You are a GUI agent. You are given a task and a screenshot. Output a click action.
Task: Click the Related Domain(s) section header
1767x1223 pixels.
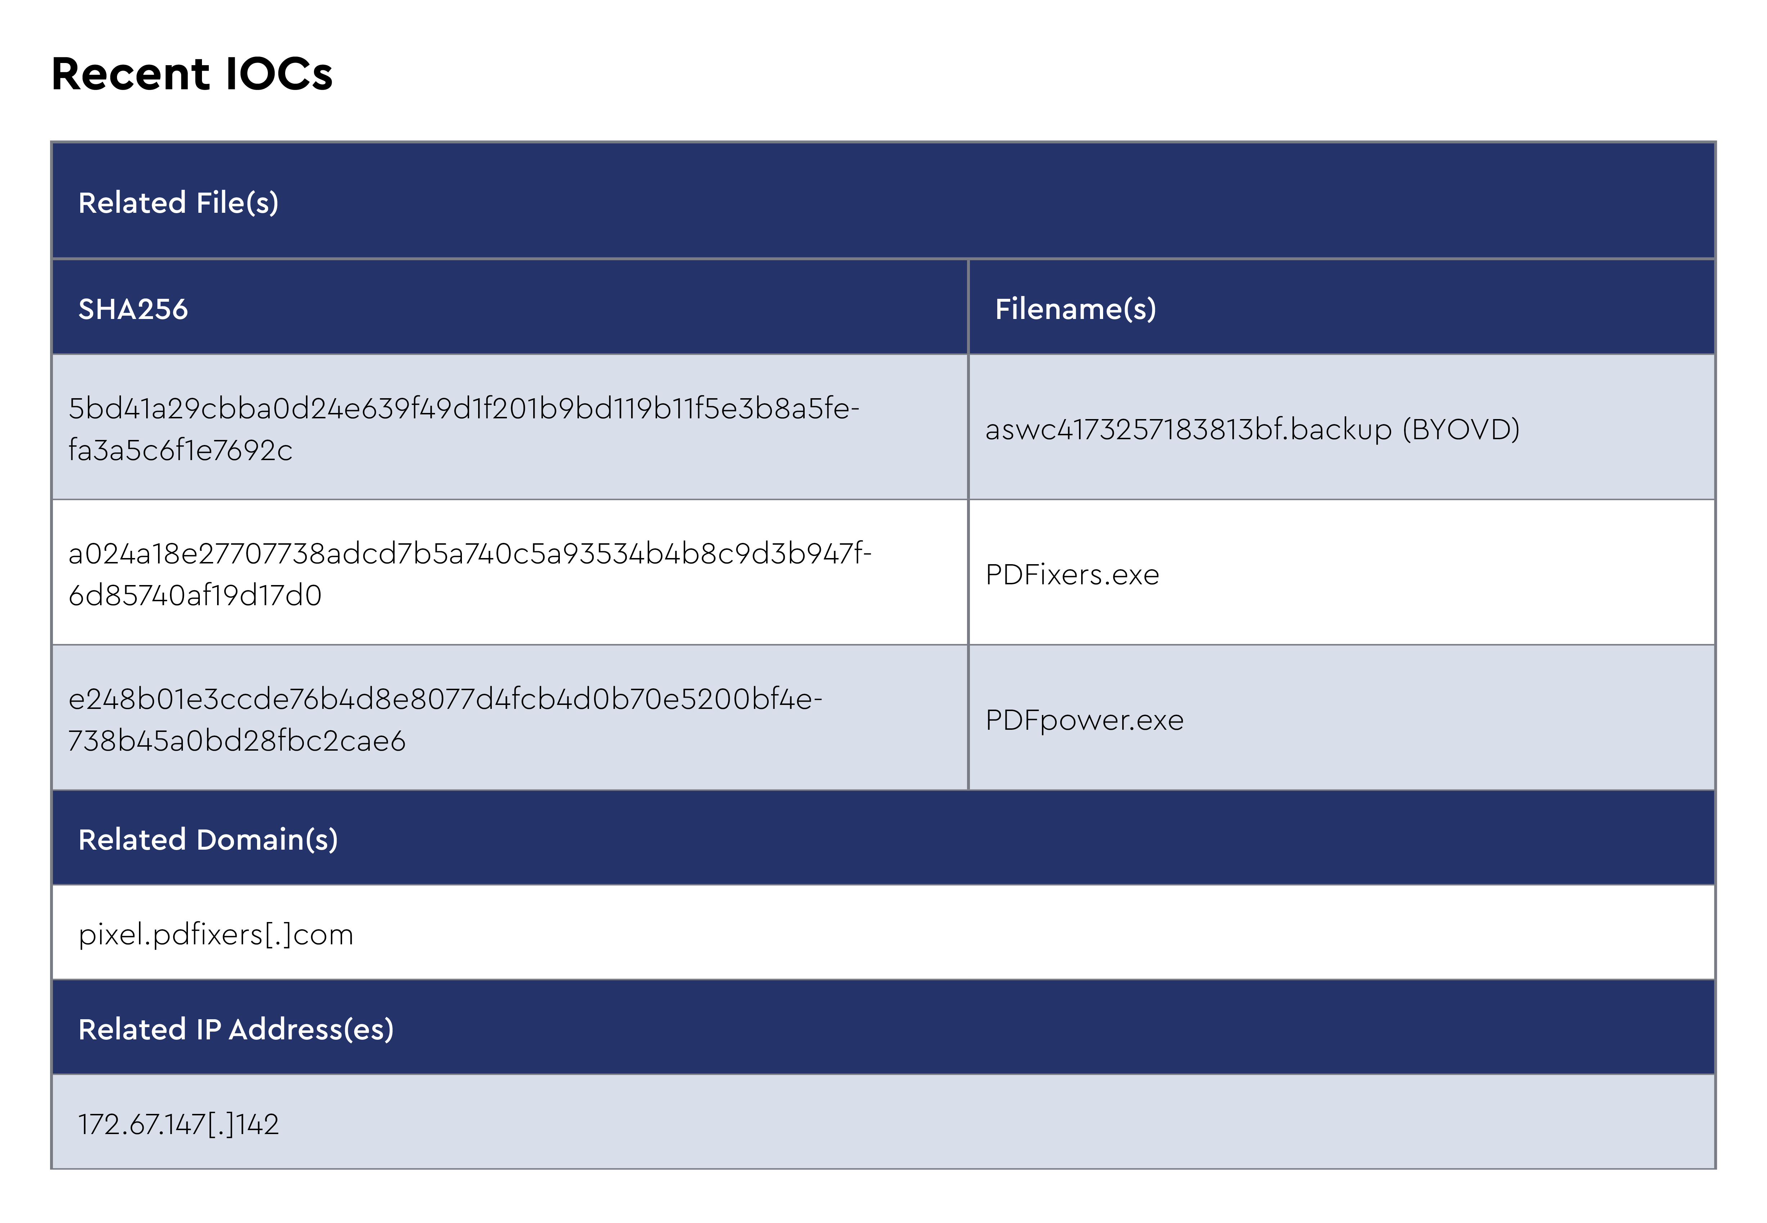[208, 840]
